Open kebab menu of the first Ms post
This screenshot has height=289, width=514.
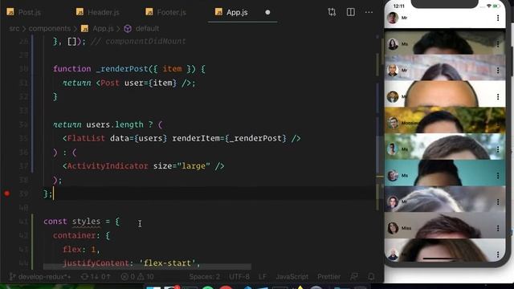pyautogui.click(x=498, y=44)
